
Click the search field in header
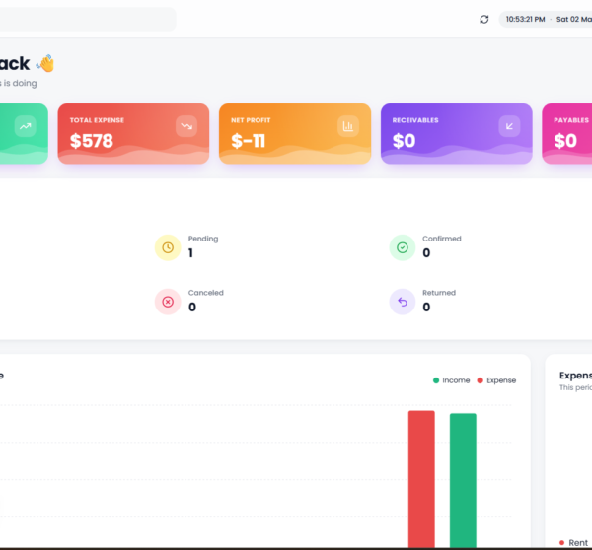point(88,19)
